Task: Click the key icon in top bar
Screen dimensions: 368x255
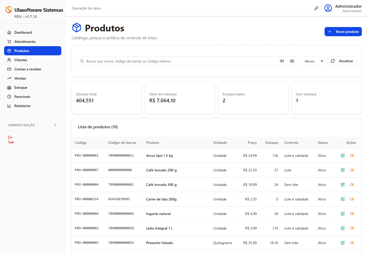Action: click(x=316, y=8)
